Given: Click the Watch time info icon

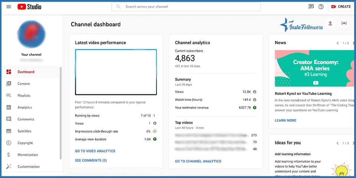Looking at the screenshot, I should click(254, 100).
